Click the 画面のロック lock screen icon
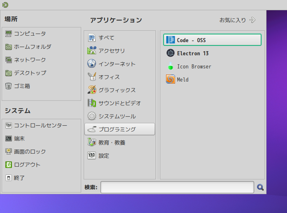Viewport: 287px width, 213px height. 9,152
